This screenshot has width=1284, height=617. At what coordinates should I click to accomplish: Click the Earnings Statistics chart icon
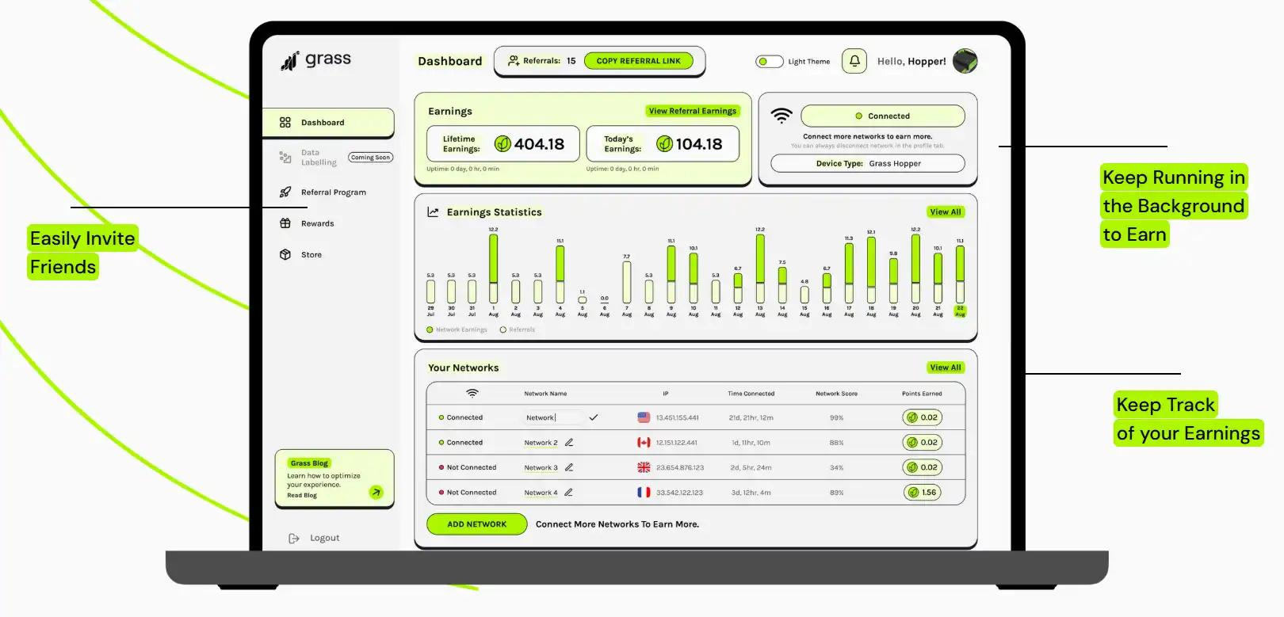pos(433,211)
